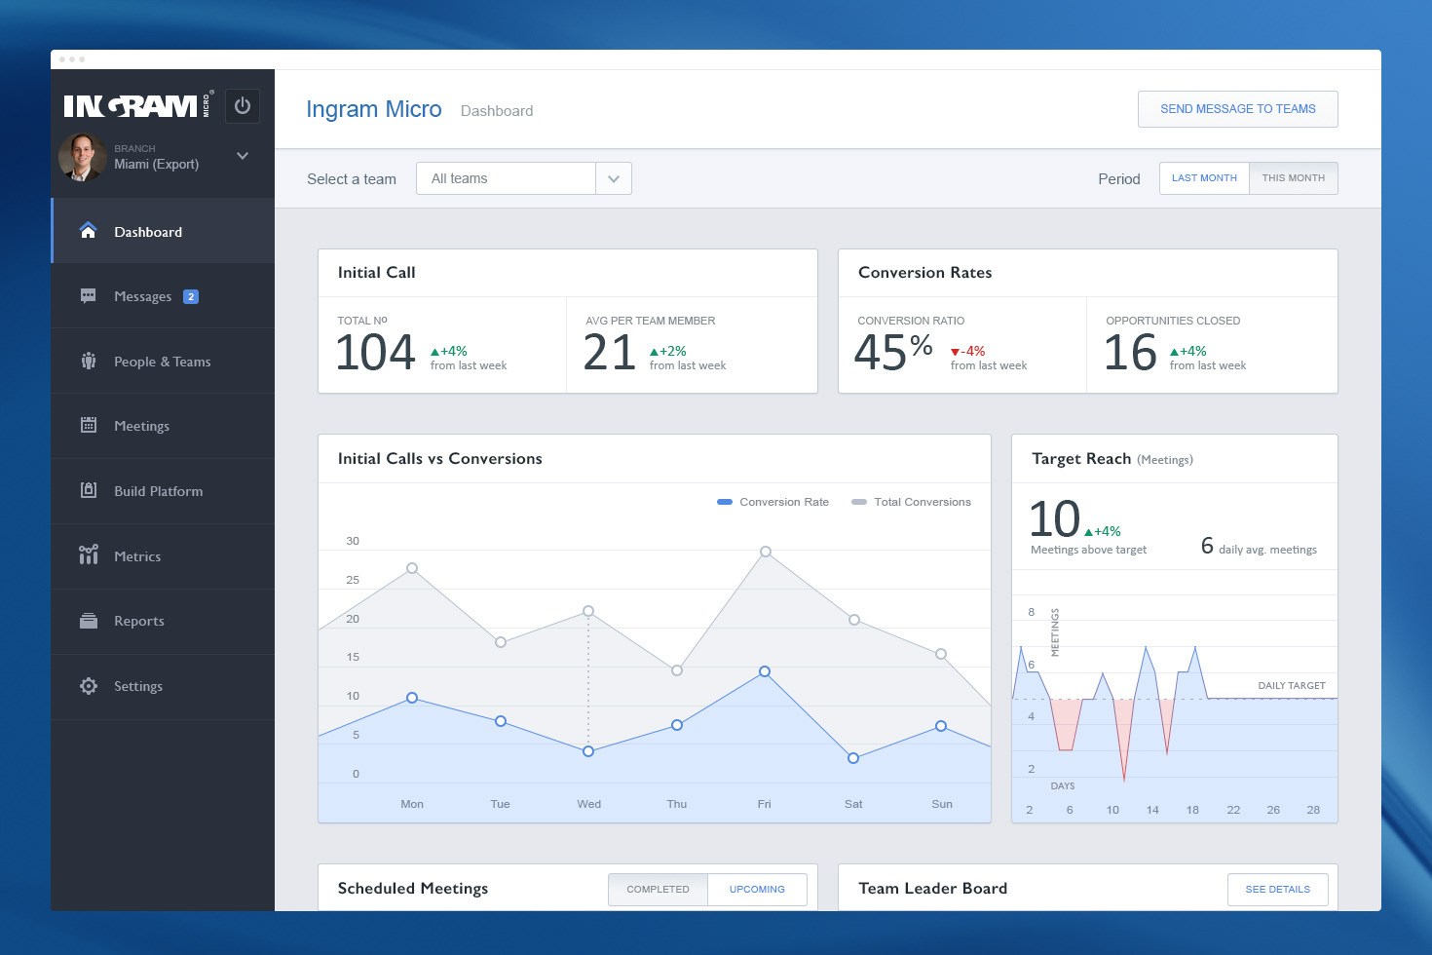The height and width of the screenshot is (955, 1432).
Task: Click the Dashboard breadcrumb text
Action: click(x=497, y=111)
